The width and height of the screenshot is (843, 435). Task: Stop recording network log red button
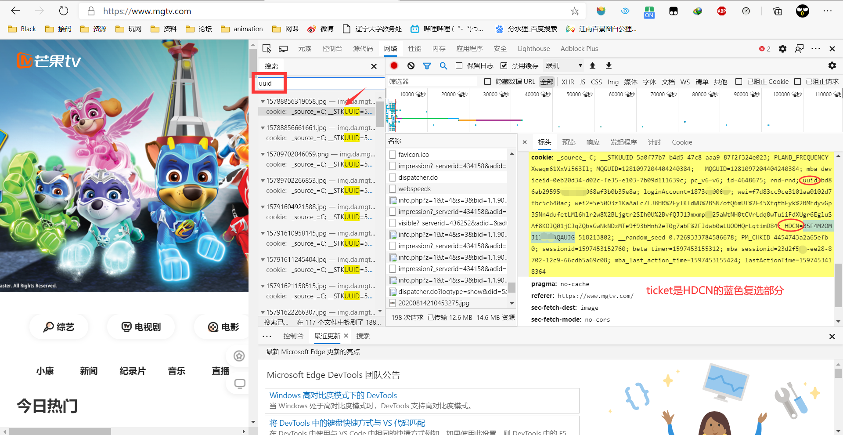click(394, 65)
